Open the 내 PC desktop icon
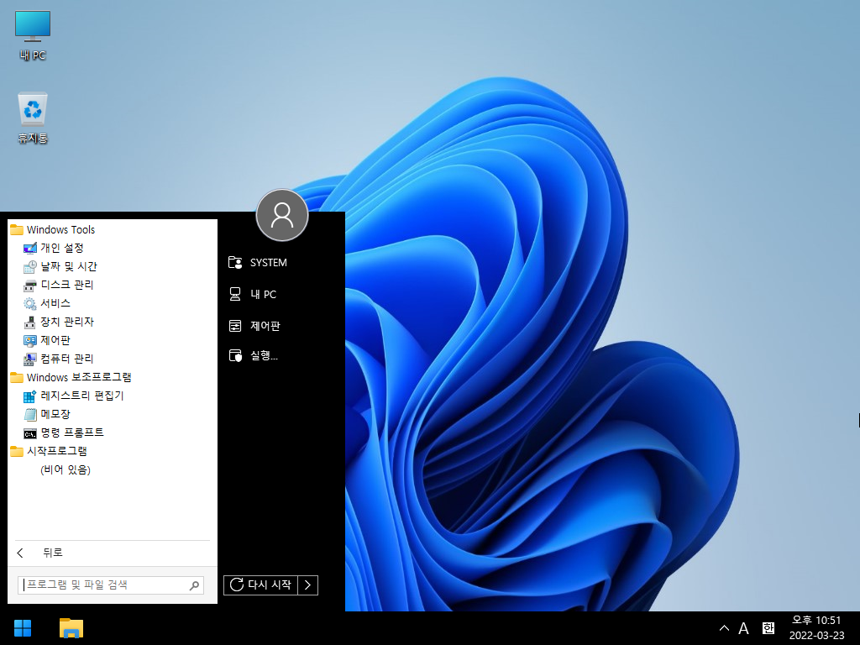The height and width of the screenshot is (645, 860). pyautogui.click(x=33, y=35)
